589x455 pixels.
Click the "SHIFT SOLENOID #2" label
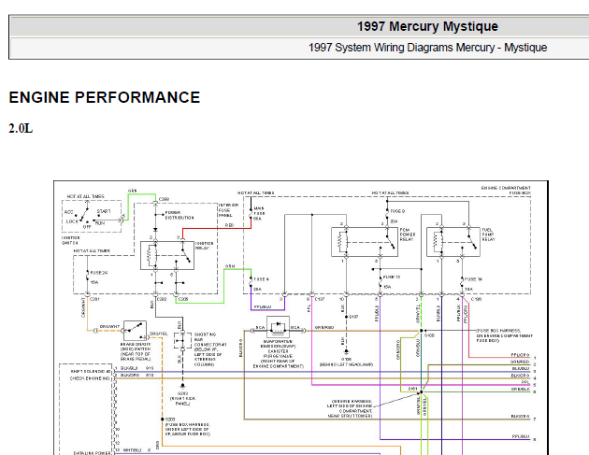[x=91, y=371]
